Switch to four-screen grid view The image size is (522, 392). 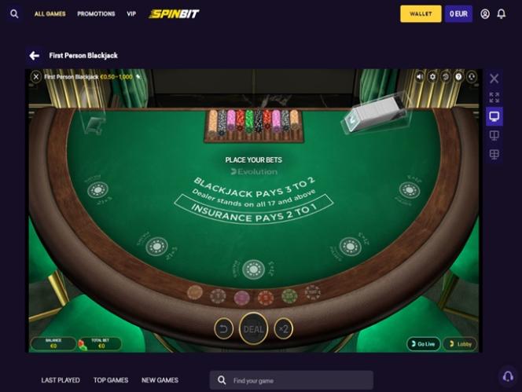(x=494, y=155)
